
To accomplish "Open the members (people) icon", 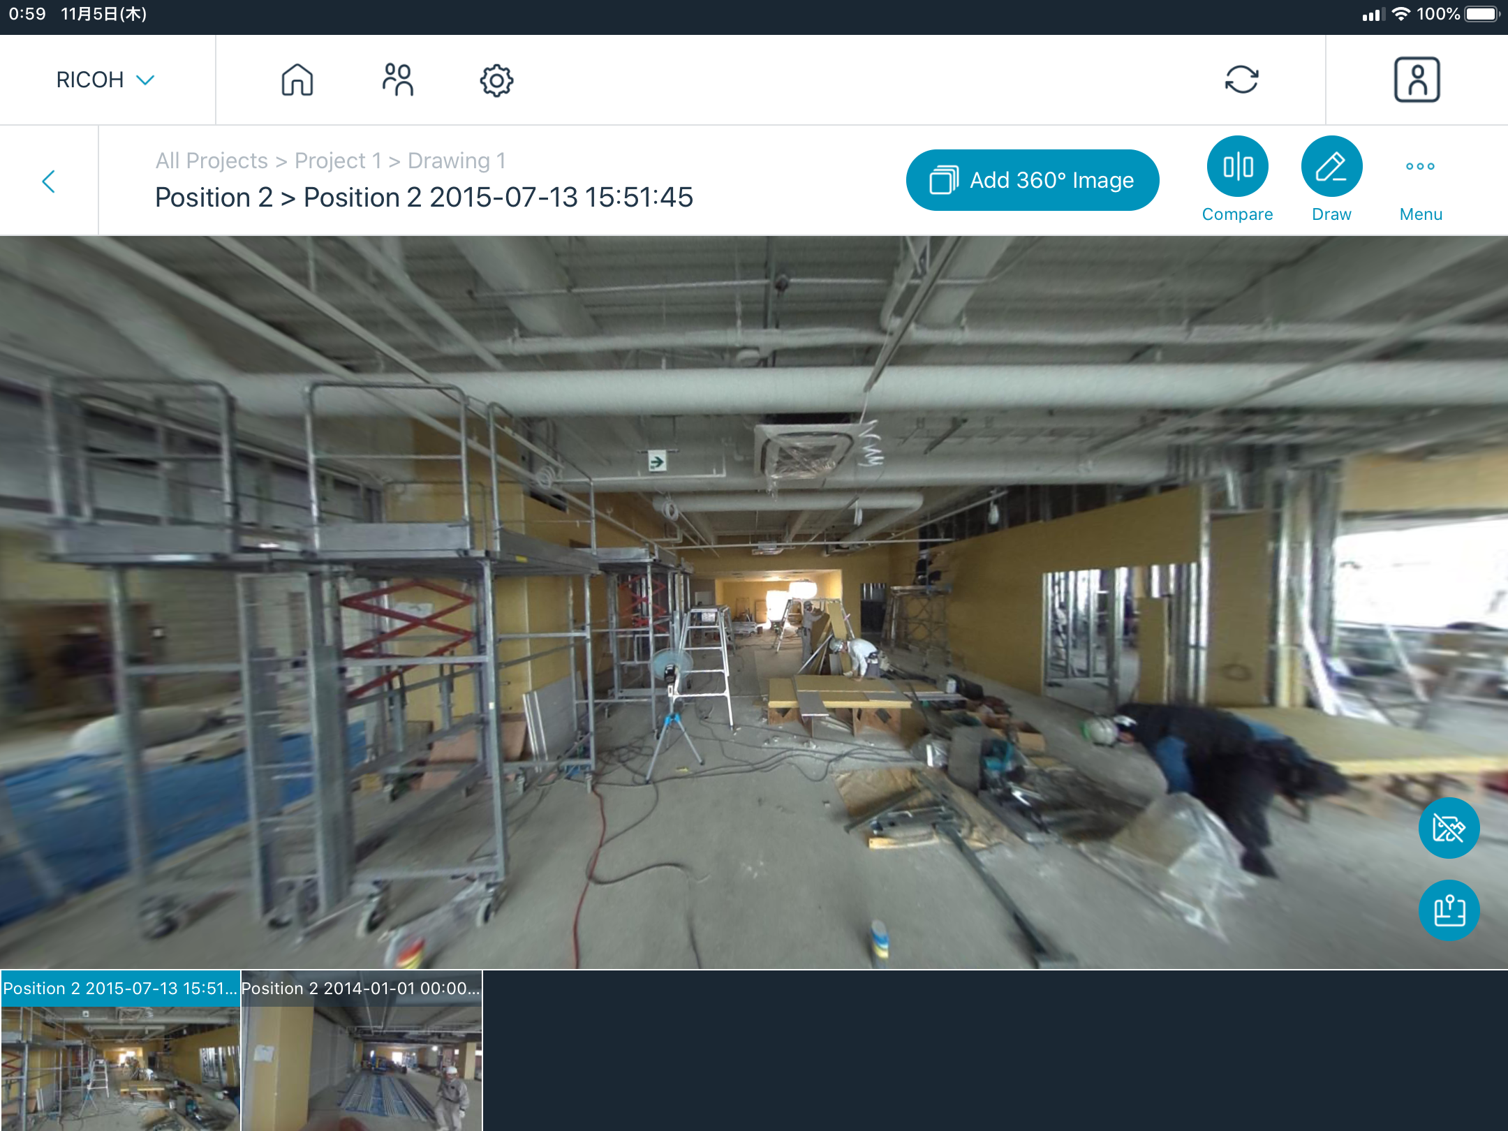I will (397, 80).
